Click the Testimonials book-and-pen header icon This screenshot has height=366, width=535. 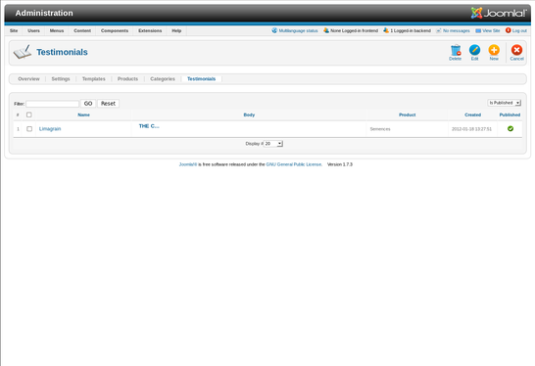click(x=23, y=52)
